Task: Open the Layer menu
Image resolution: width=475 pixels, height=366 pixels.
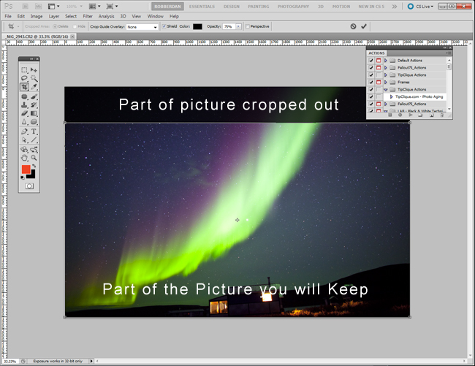Action: coord(54,15)
